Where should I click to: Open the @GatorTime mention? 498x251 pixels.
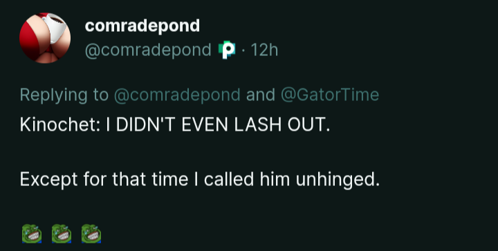coord(330,95)
